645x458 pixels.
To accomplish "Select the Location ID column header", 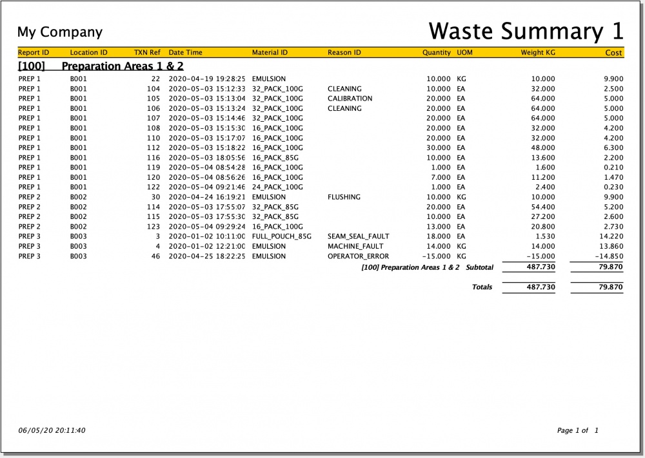I will click(88, 53).
